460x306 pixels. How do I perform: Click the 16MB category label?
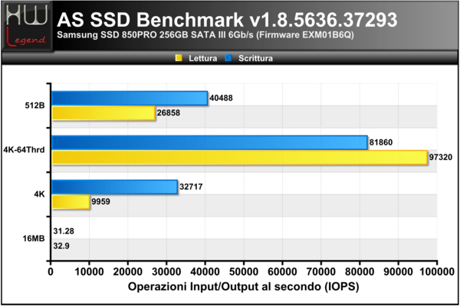coord(34,239)
